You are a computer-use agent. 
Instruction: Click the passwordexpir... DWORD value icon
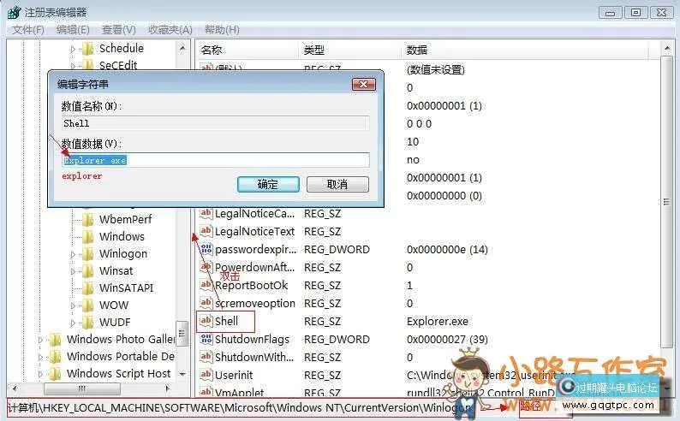click(206, 249)
